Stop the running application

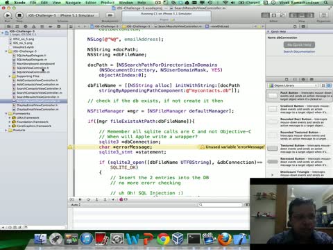(19, 15)
